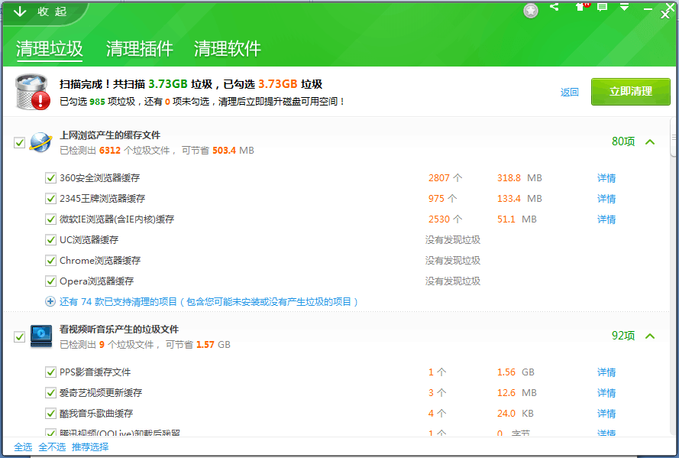Click the video monitor category icon
This screenshot has height=458, width=679.
40,336
